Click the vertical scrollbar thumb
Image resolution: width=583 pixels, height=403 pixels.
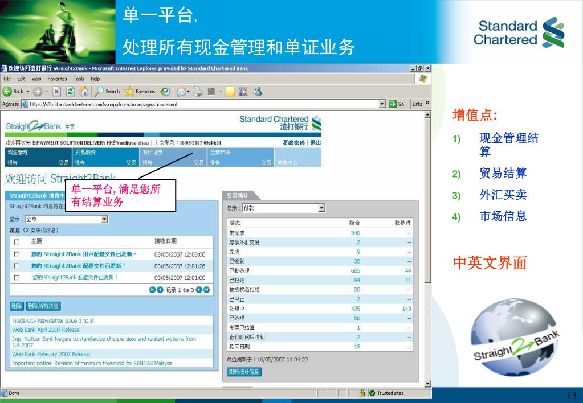[x=427, y=200]
